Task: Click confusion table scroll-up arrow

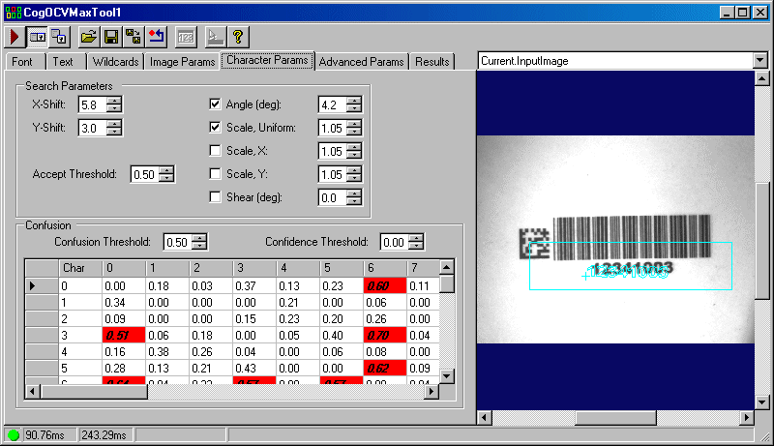Action: click(x=447, y=267)
